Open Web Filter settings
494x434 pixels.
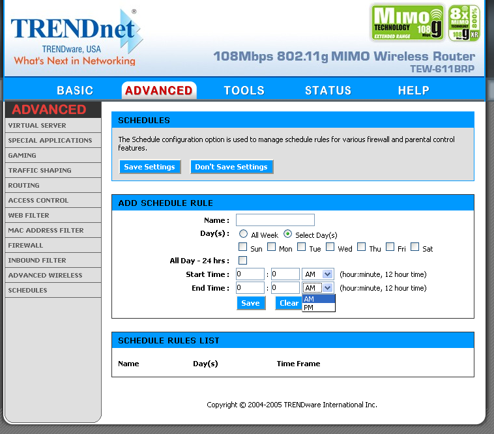point(53,215)
